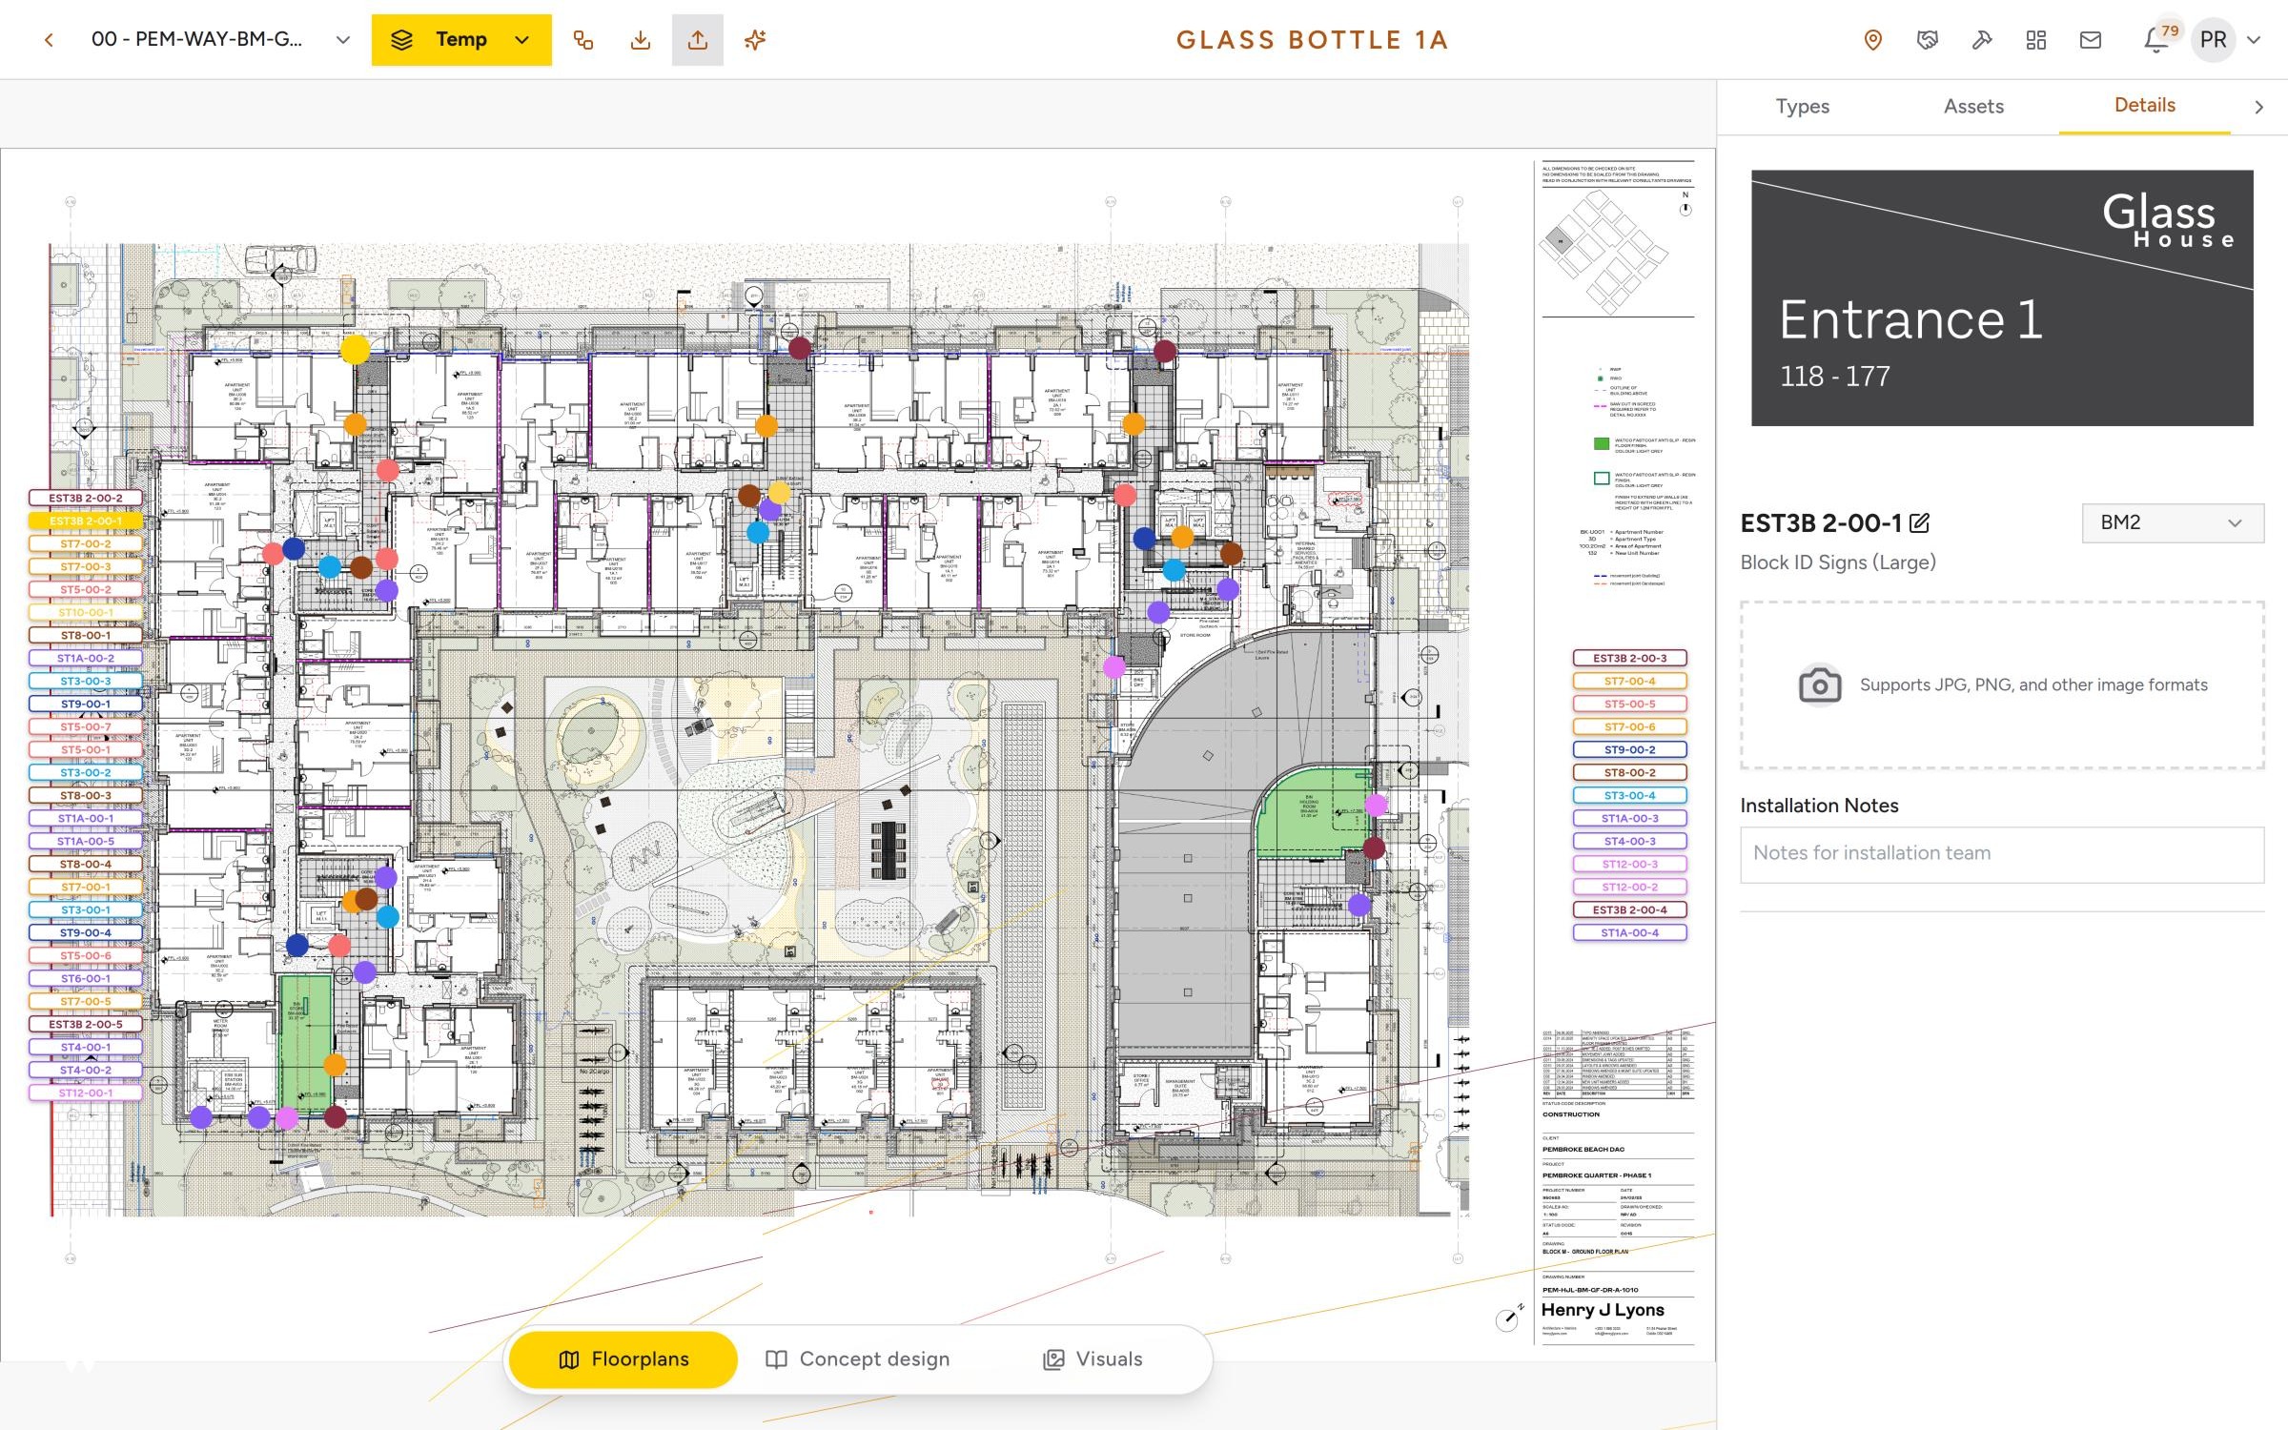
Task: Switch to the Types tab
Action: 1802,106
